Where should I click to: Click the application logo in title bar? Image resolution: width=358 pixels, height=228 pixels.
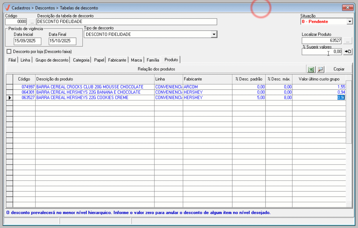tap(7, 8)
